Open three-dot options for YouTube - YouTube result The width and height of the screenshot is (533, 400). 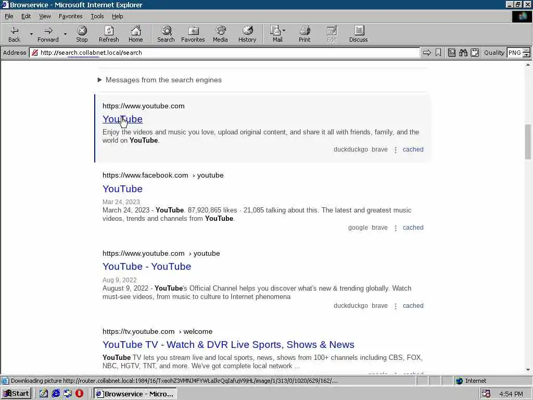point(396,306)
